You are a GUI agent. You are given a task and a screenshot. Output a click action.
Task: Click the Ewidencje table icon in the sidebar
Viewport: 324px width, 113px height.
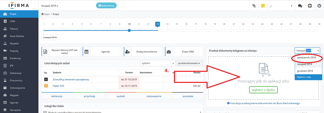click(x=5, y=59)
